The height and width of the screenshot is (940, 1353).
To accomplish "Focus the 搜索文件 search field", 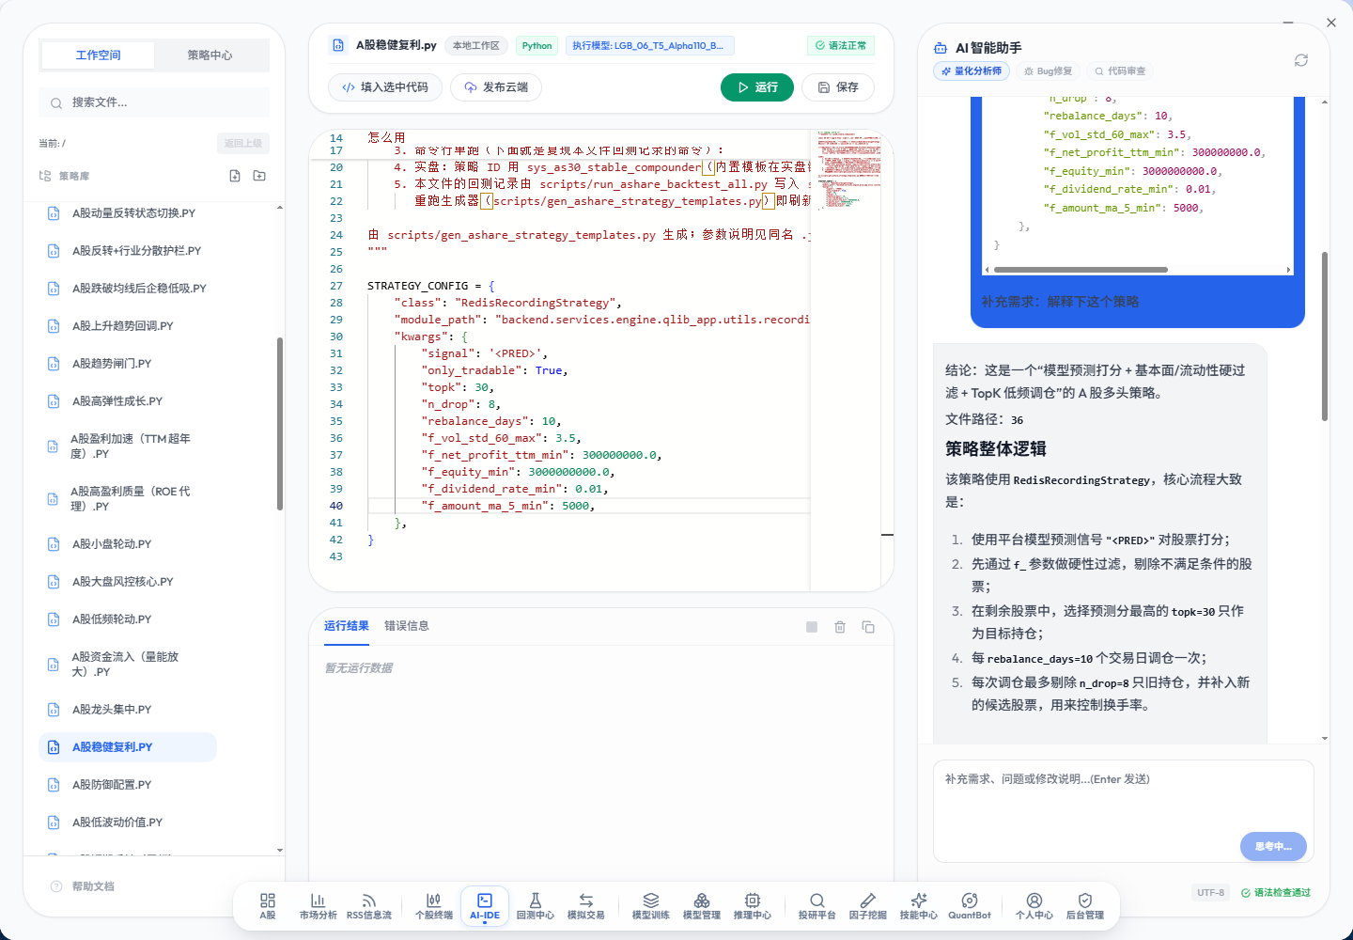I will pyautogui.click(x=154, y=102).
